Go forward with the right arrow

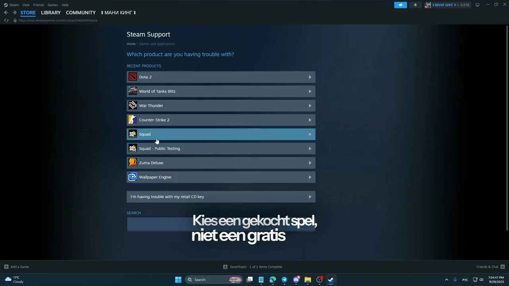click(14, 13)
